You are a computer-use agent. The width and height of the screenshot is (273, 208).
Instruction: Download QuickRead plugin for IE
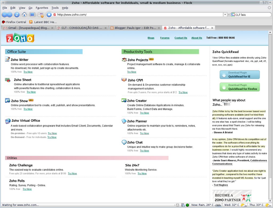click(240, 74)
